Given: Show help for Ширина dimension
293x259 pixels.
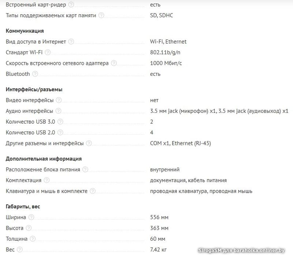Looking at the screenshot, I should coord(31,217).
